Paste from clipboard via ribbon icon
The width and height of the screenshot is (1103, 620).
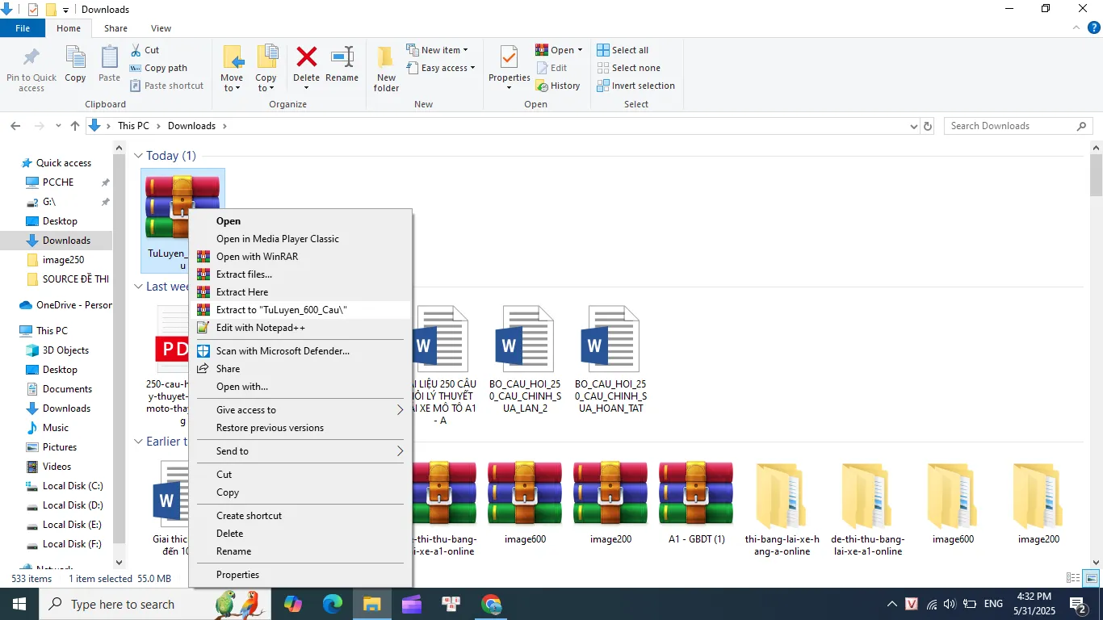point(109,63)
